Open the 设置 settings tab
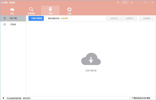The height and width of the screenshot is (100, 156). (69, 11)
